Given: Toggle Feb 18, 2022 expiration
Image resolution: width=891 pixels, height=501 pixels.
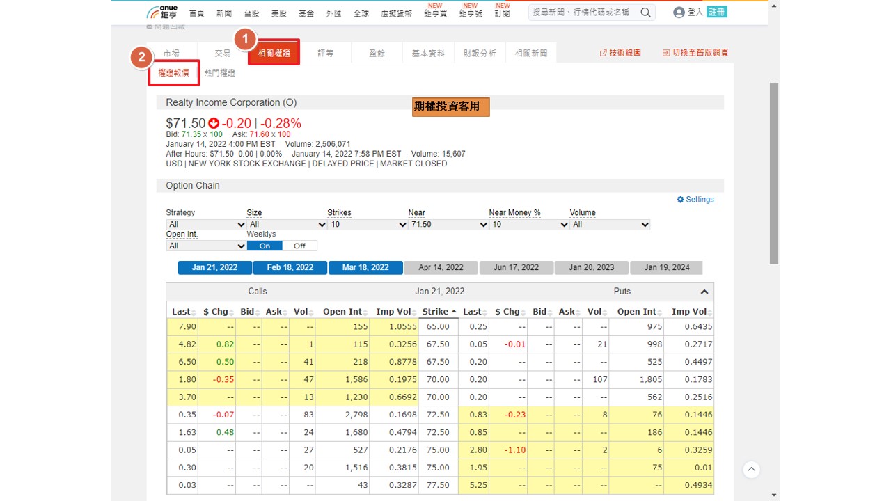Looking at the screenshot, I should tap(290, 268).
